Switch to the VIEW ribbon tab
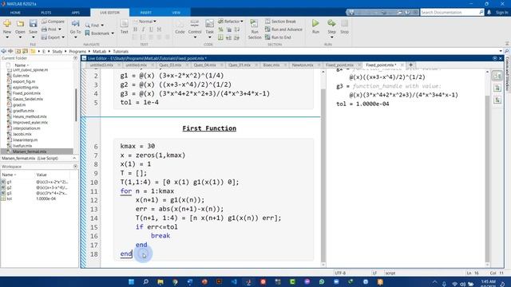The image size is (511, 287). (176, 13)
